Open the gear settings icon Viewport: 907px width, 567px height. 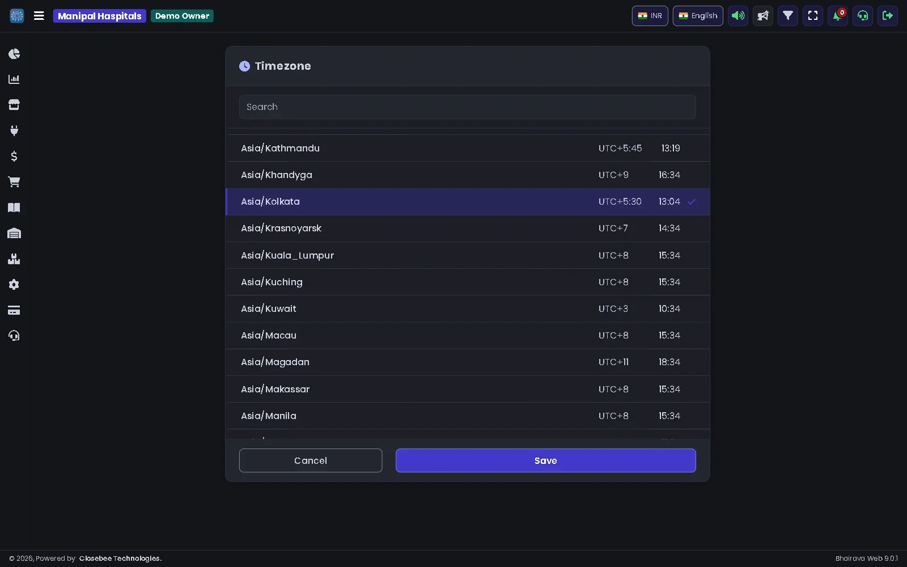click(14, 285)
